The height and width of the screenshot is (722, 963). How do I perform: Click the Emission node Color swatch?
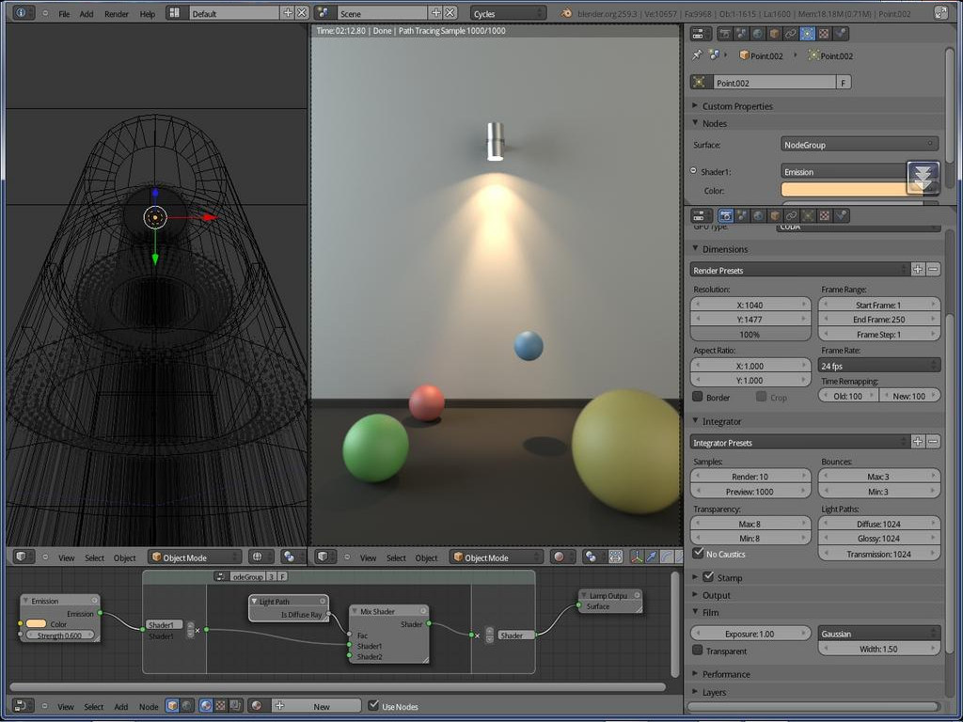point(36,624)
